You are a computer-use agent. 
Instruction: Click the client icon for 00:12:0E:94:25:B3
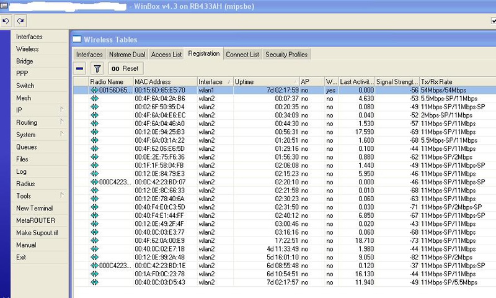[94, 132]
